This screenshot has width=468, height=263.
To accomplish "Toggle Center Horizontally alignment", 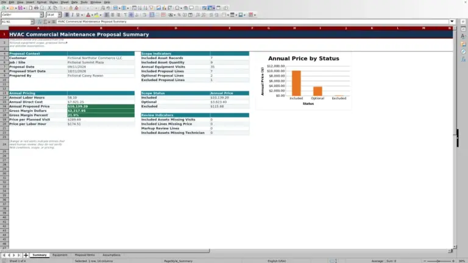I will pyautogui.click(x=113, y=15).
